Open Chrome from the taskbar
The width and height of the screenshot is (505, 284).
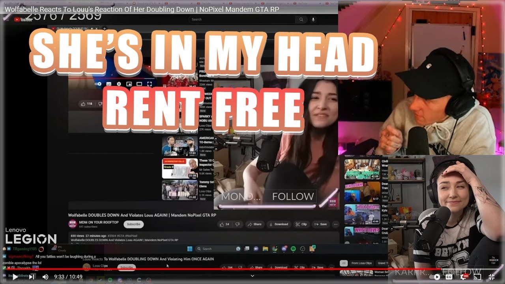(x=275, y=248)
